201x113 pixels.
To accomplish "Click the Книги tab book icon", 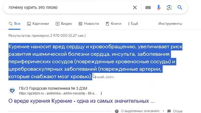I will pos(107,24).
